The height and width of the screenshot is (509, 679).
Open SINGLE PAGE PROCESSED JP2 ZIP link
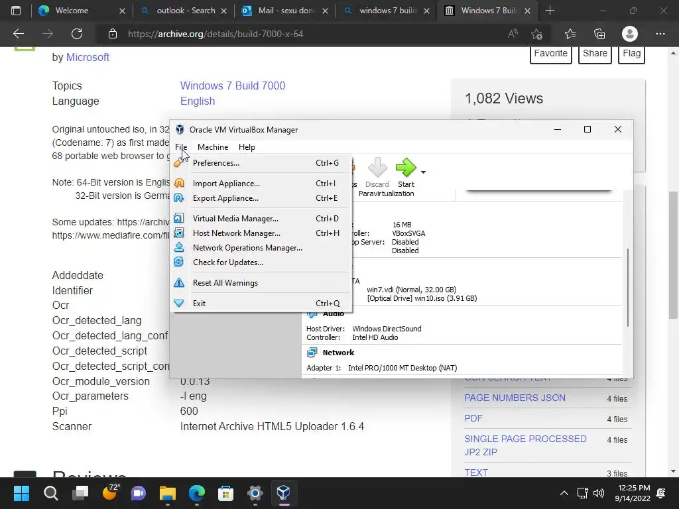pyautogui.click(x=525, y=445)
